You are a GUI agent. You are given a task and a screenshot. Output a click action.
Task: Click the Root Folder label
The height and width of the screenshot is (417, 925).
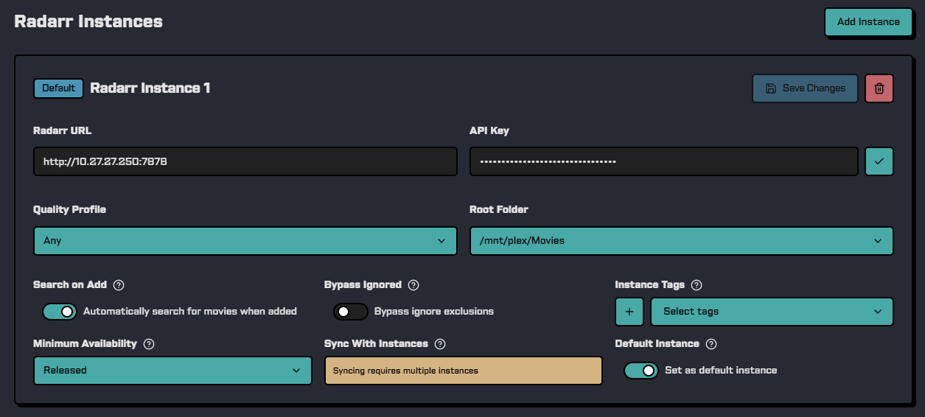499,210
